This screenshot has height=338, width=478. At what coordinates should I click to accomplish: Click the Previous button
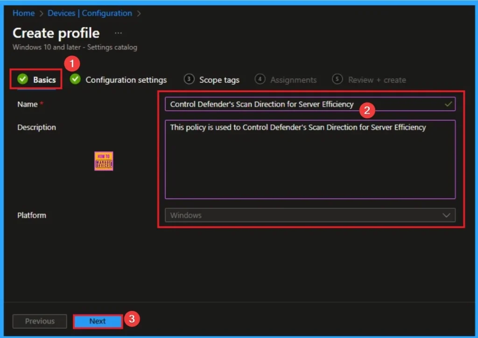click(39, 321)
